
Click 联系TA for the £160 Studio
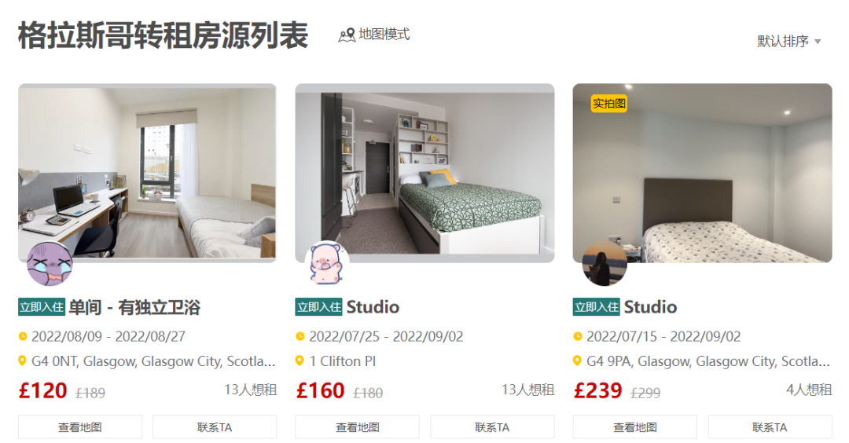(492, 427)
